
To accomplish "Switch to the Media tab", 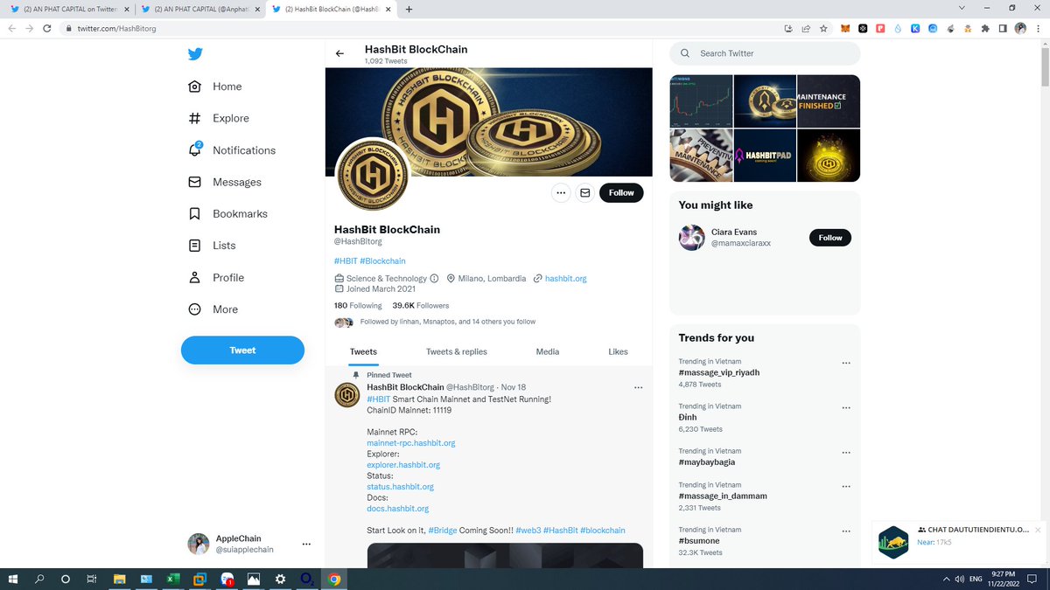I will pyautogui.click(x=548, y=351).
